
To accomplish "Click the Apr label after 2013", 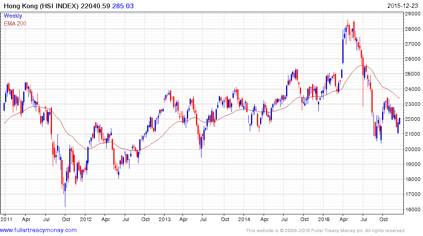I will (x=183, y=219).
